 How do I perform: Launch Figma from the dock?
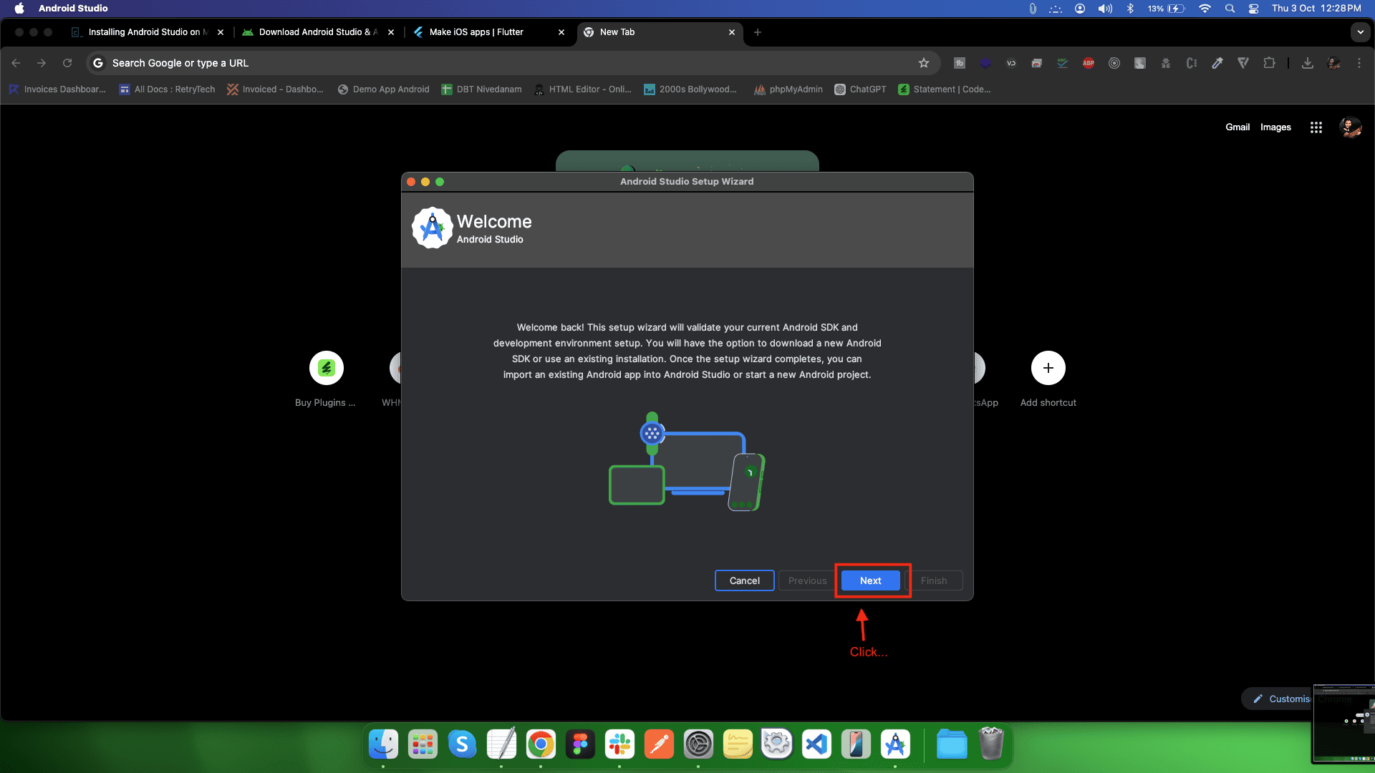(x=580, y=745)
